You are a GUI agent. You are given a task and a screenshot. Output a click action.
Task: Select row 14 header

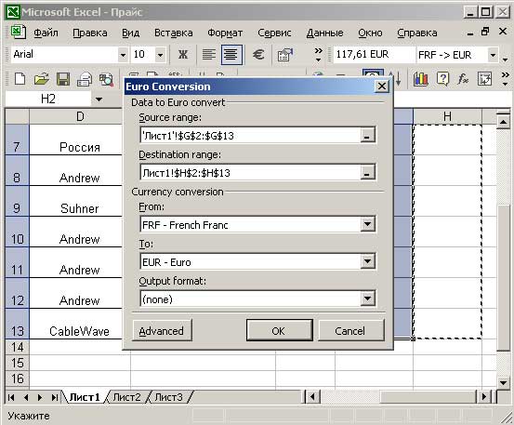pyautogui.click(x=18, y=347)
